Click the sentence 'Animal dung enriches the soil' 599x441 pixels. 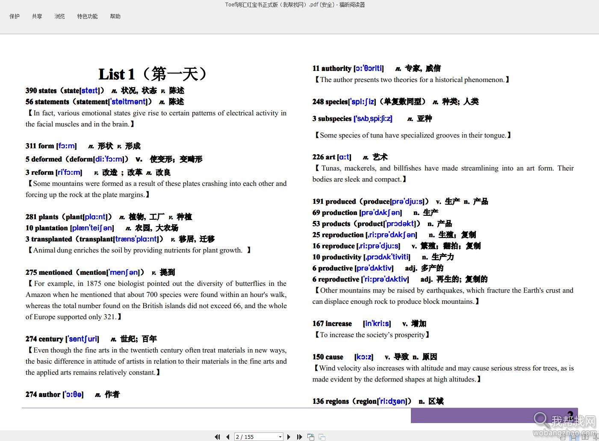tap(139, 250)
